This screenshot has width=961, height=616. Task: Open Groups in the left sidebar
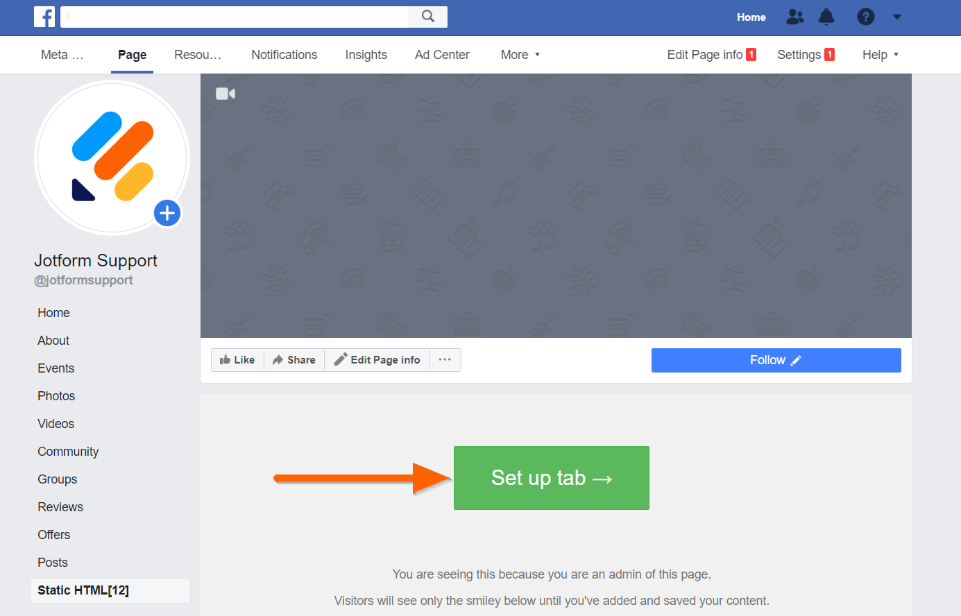tap(57, 479)
